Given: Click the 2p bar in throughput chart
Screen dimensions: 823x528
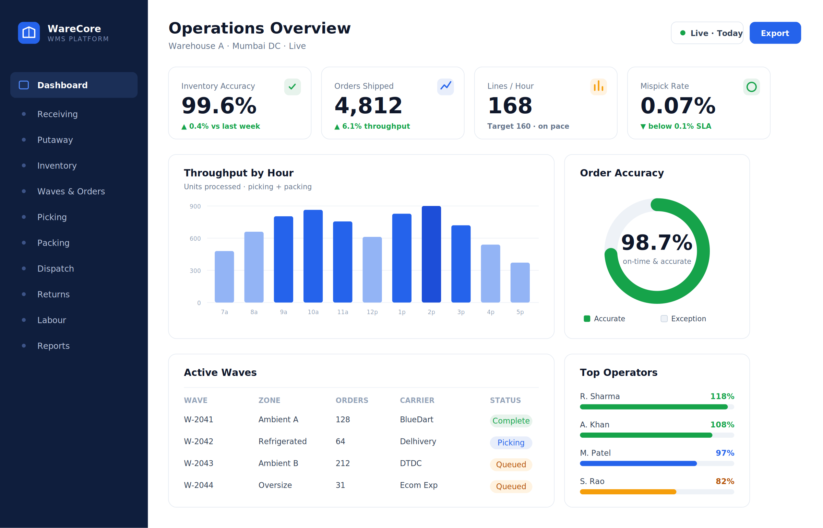Looking at the screenshot, I should [x=431, y=254].
